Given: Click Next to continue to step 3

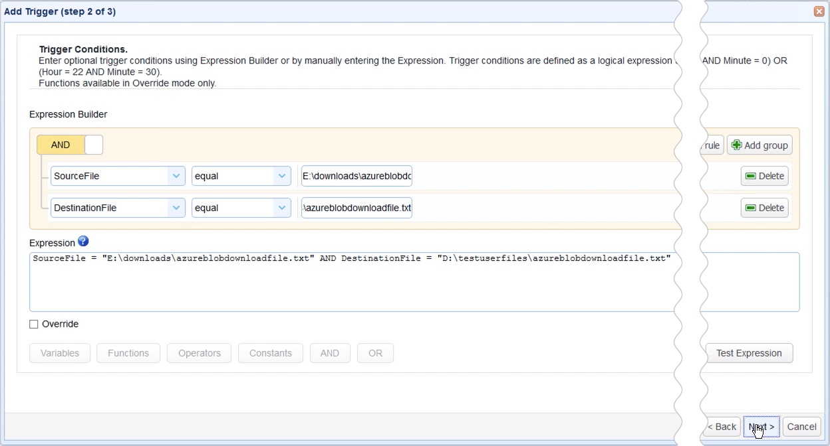Looking at the screenshot, I should 761,426.
